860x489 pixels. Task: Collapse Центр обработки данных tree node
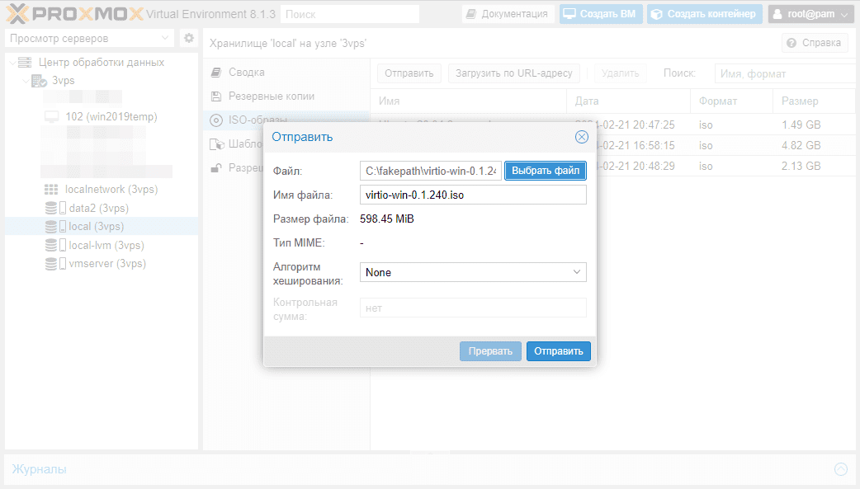pyautogui.click(x=12, y=63)
